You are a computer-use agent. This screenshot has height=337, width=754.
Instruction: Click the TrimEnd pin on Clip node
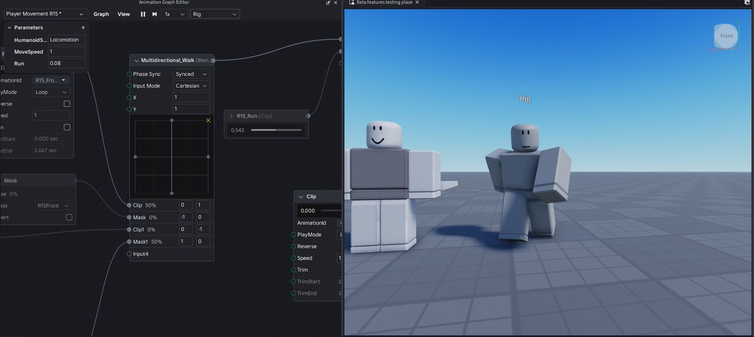click(293, 294)
